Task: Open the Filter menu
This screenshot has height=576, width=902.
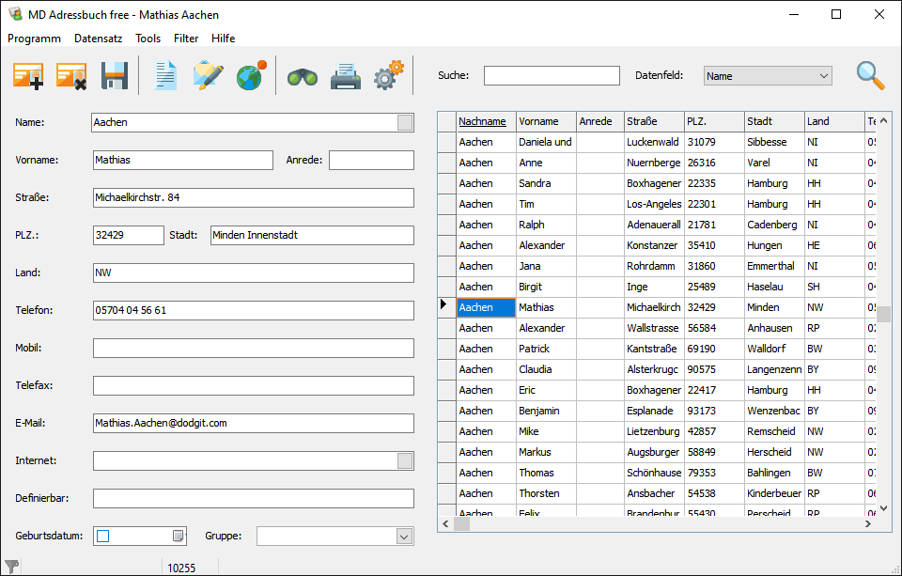Action: pos(186,39)
